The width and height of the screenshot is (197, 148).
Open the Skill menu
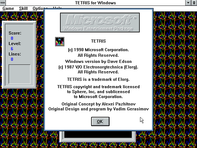point(23,9)
